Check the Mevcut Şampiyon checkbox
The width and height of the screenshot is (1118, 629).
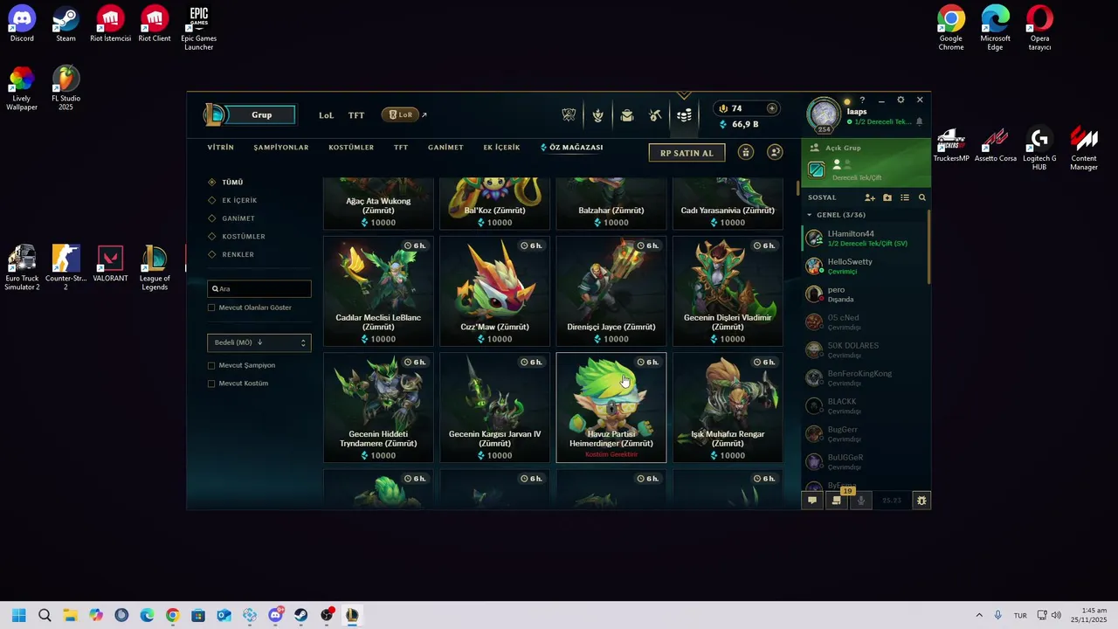[x=211, y=365]
